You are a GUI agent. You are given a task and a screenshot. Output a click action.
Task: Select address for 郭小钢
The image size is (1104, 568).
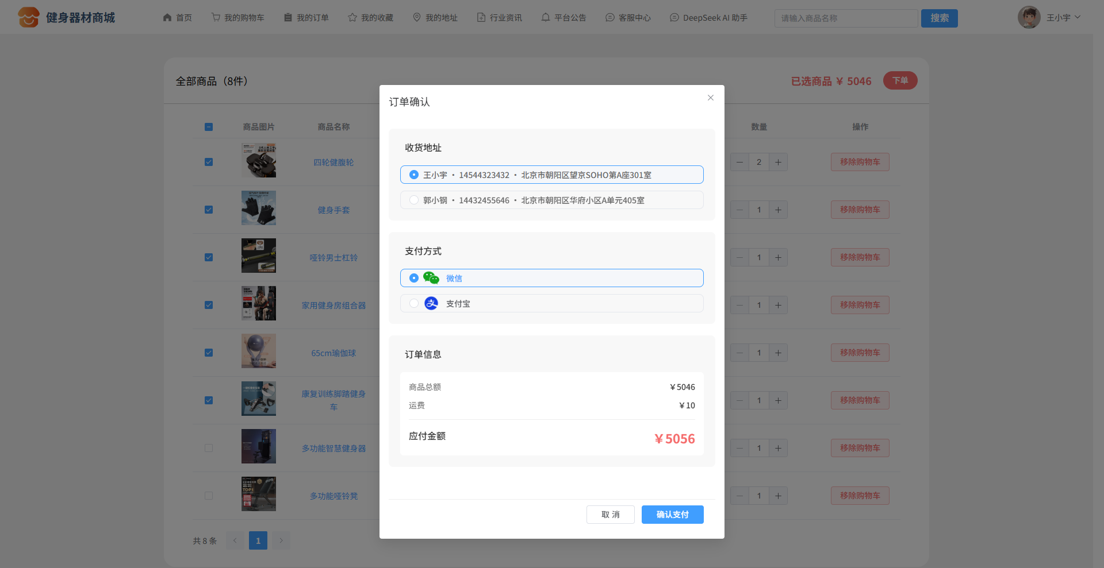pos(414,200)
